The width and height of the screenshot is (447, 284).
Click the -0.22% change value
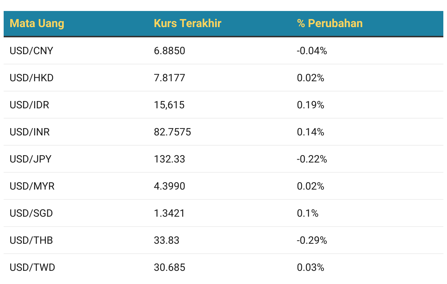312,159
